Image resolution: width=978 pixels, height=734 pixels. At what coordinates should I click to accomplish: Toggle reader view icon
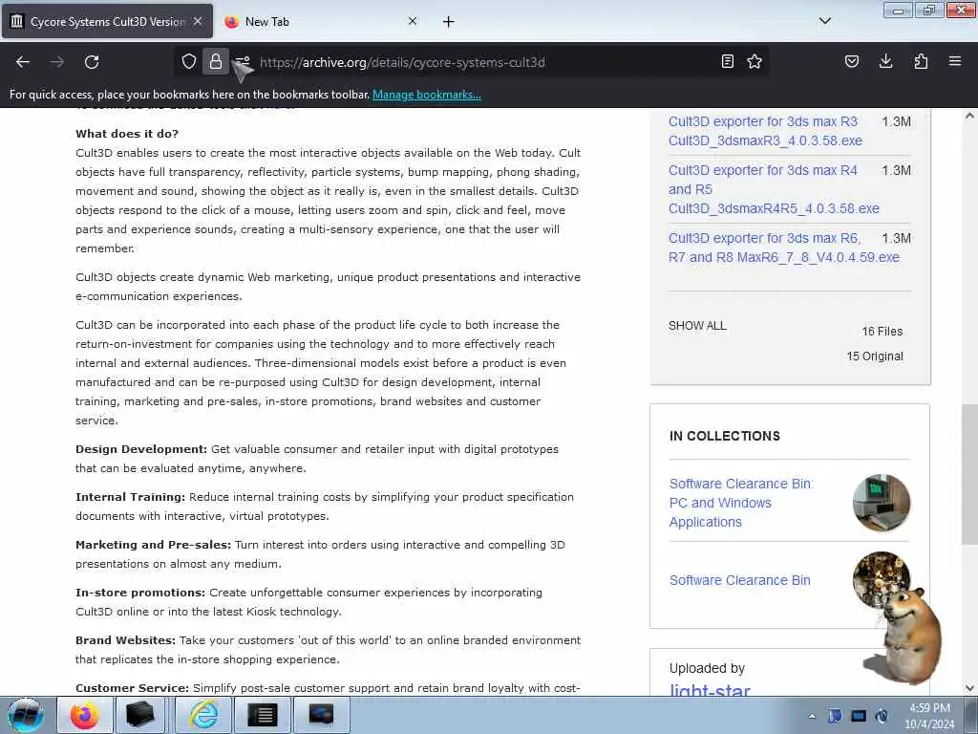click(727, 61)
